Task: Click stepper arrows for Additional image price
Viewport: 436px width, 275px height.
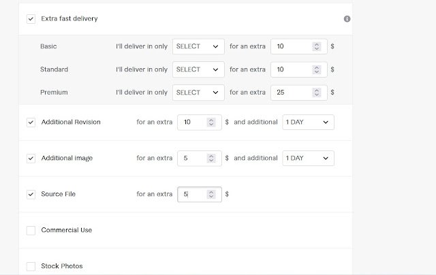Action: point(211,158)
